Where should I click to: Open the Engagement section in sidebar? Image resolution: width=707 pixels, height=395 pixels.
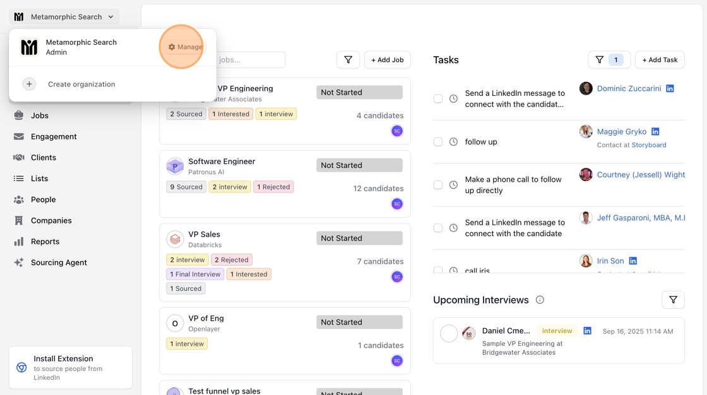pyautogui.click(x=54, y=136)
